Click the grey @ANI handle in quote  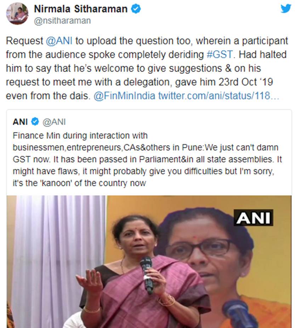pos(54,122)
